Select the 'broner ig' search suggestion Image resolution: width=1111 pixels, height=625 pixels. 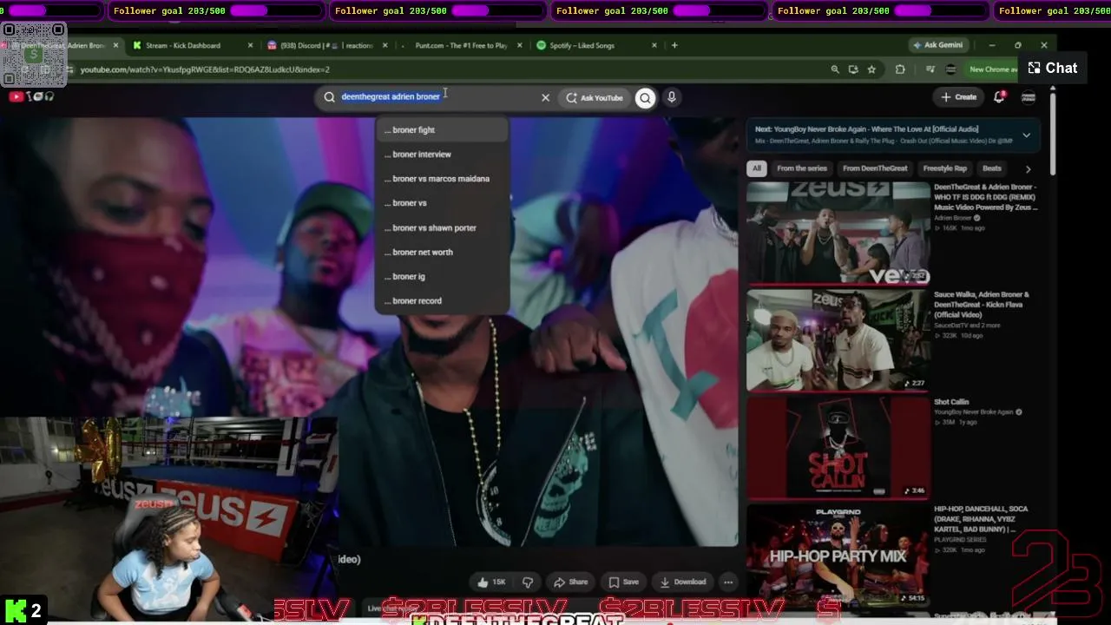(x=442, y=276)
